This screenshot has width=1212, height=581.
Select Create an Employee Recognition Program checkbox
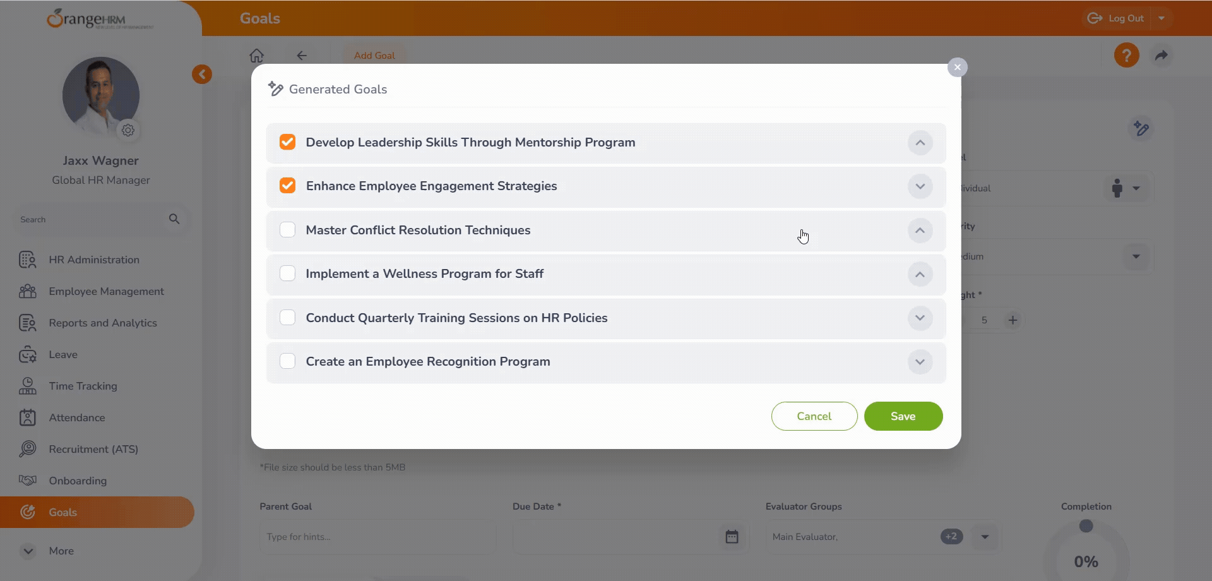tap(287, 361)
